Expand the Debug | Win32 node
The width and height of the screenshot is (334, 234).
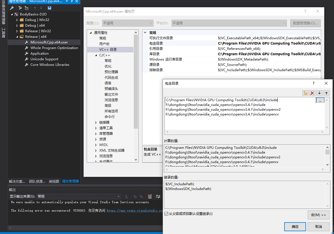[x=17, y=20]
